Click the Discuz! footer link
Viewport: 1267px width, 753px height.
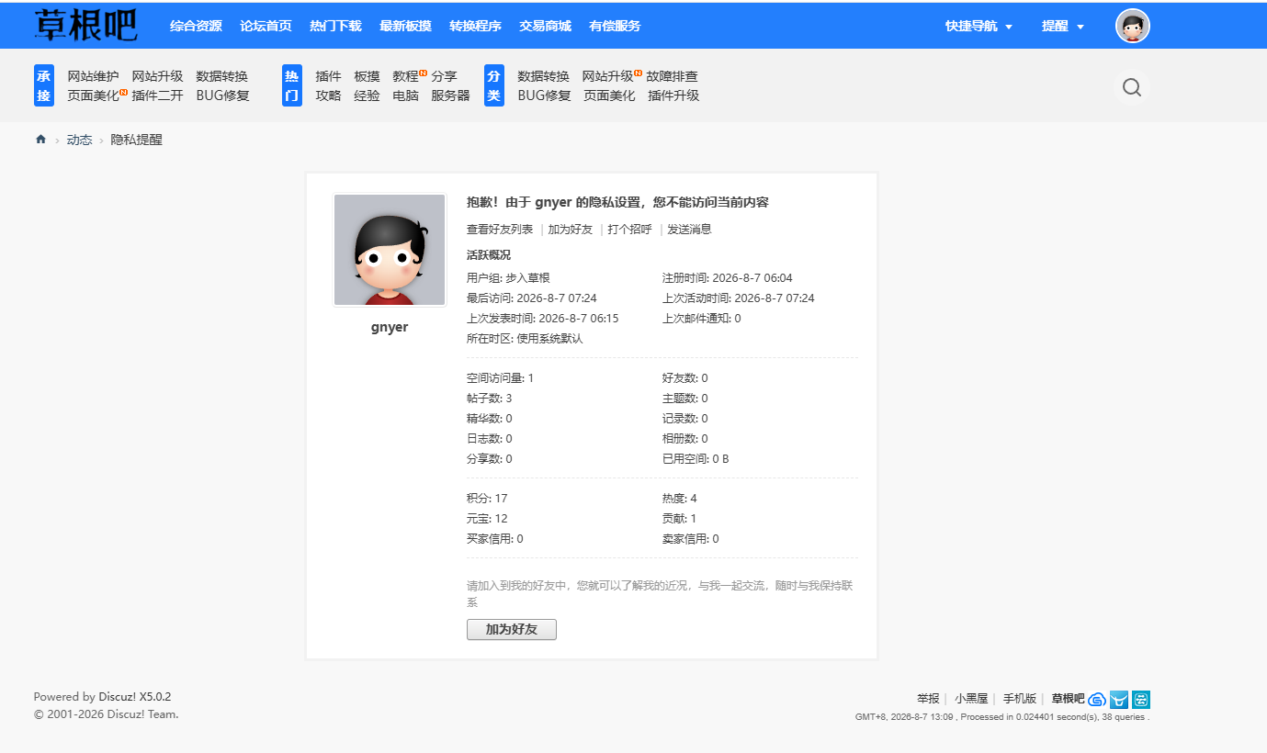coord(118,697)
